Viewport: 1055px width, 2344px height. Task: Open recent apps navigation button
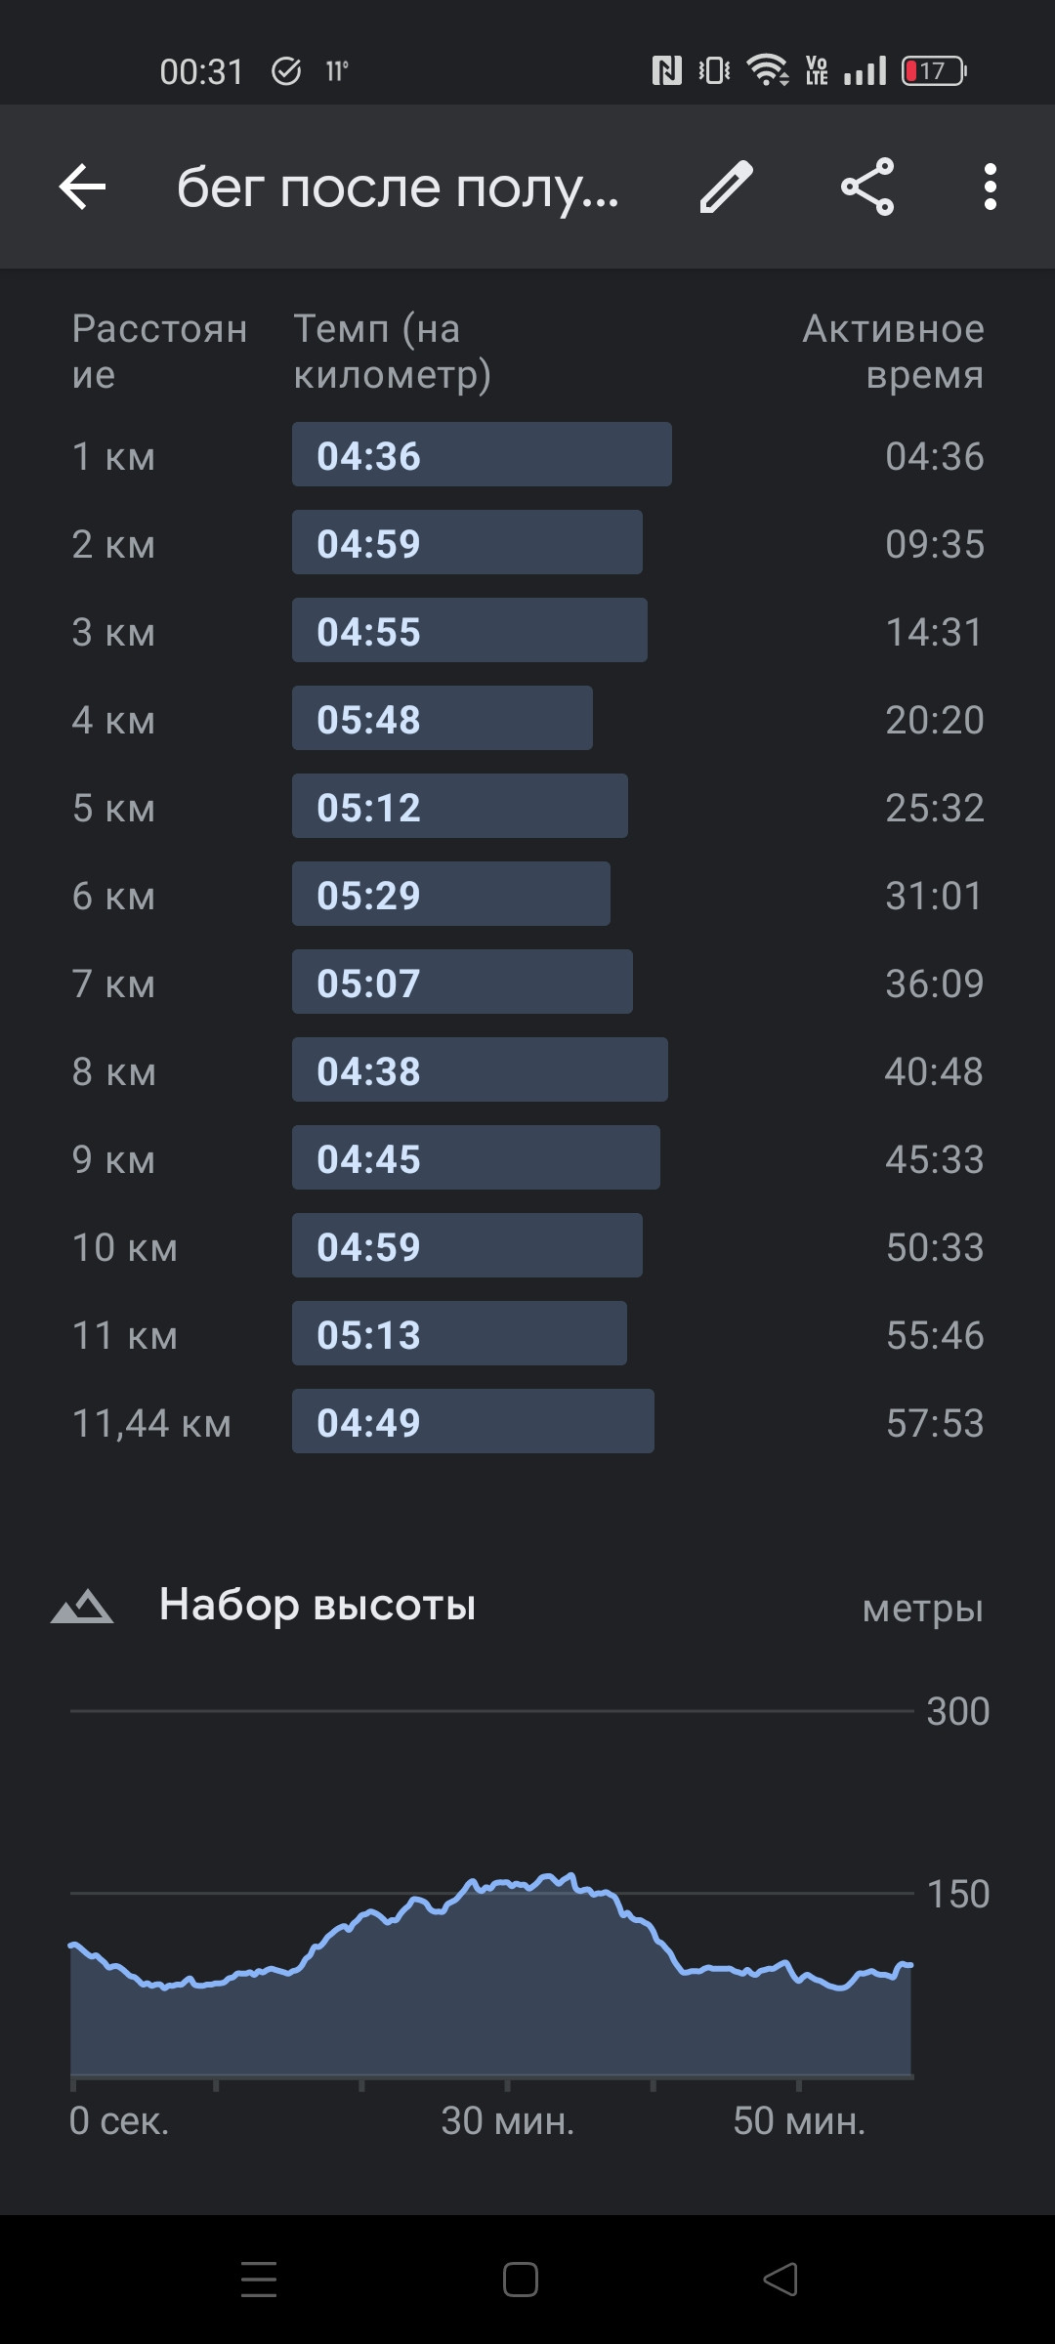pyautogui.click(x=259, y=2280)
